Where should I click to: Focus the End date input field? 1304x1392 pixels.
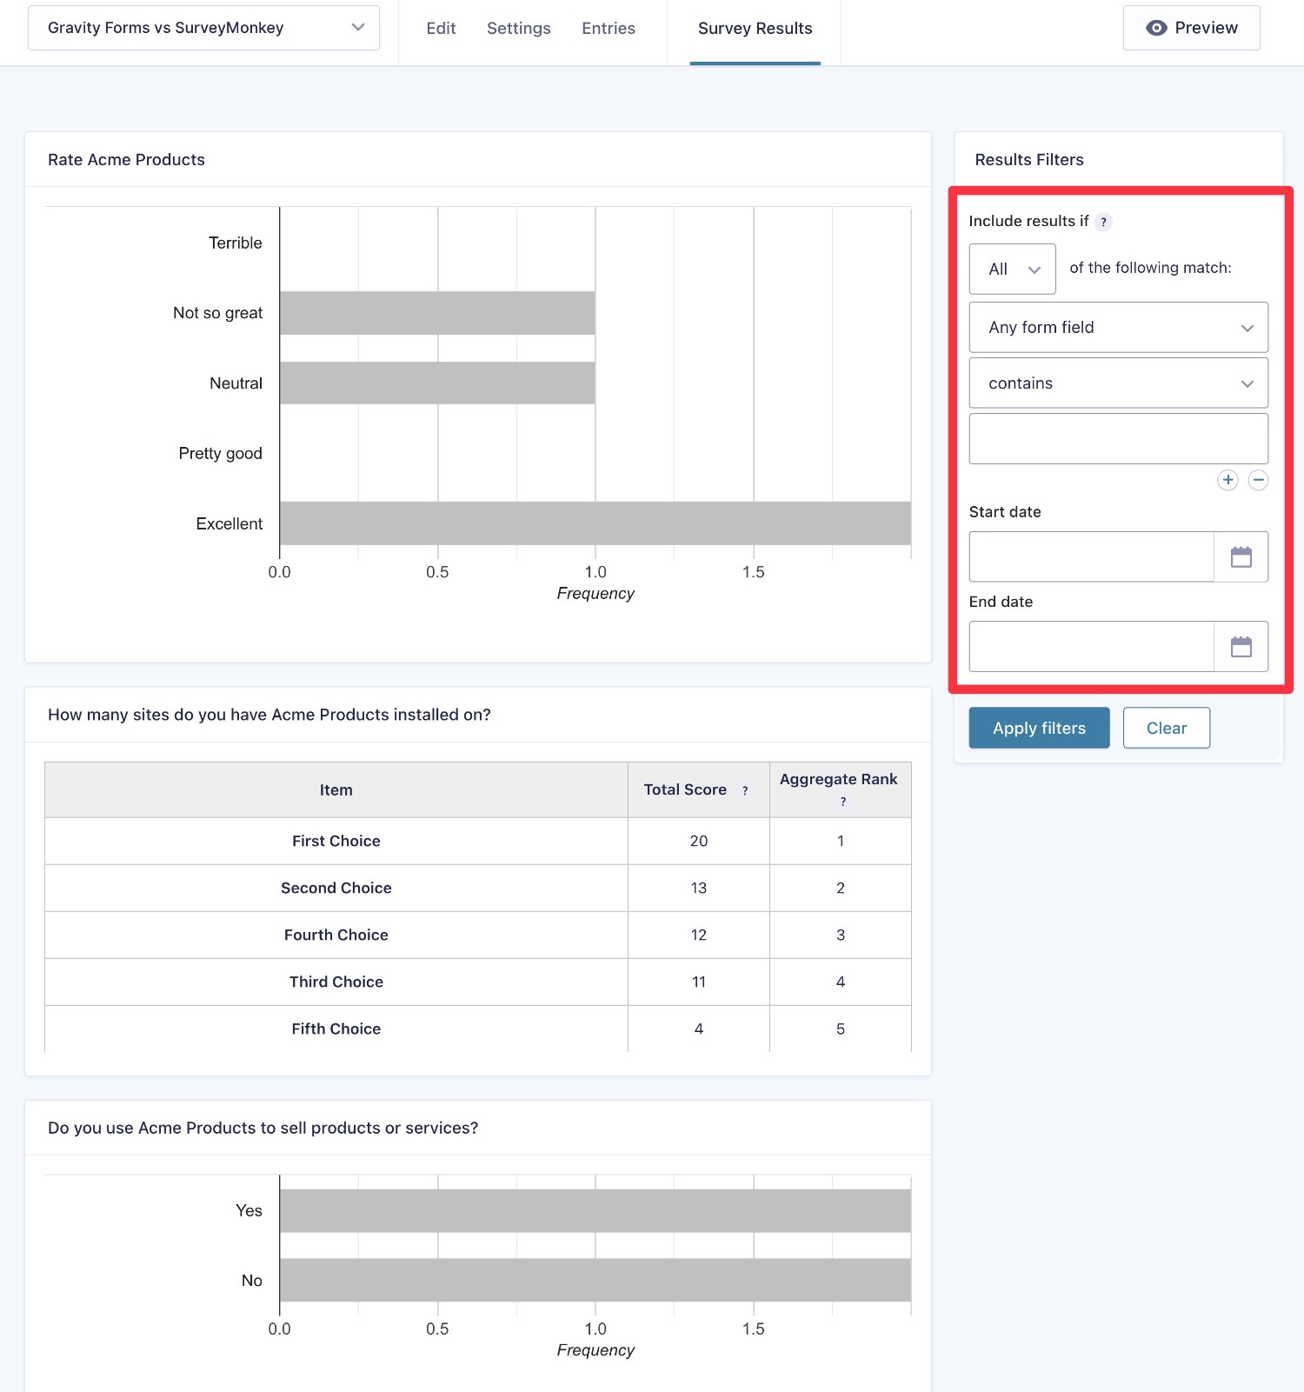click(1091, 646)
